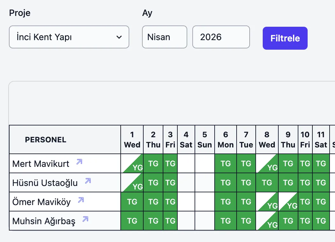Click the Filtrele button
Viewport: 335px width, 242px height.
[285, 38]
